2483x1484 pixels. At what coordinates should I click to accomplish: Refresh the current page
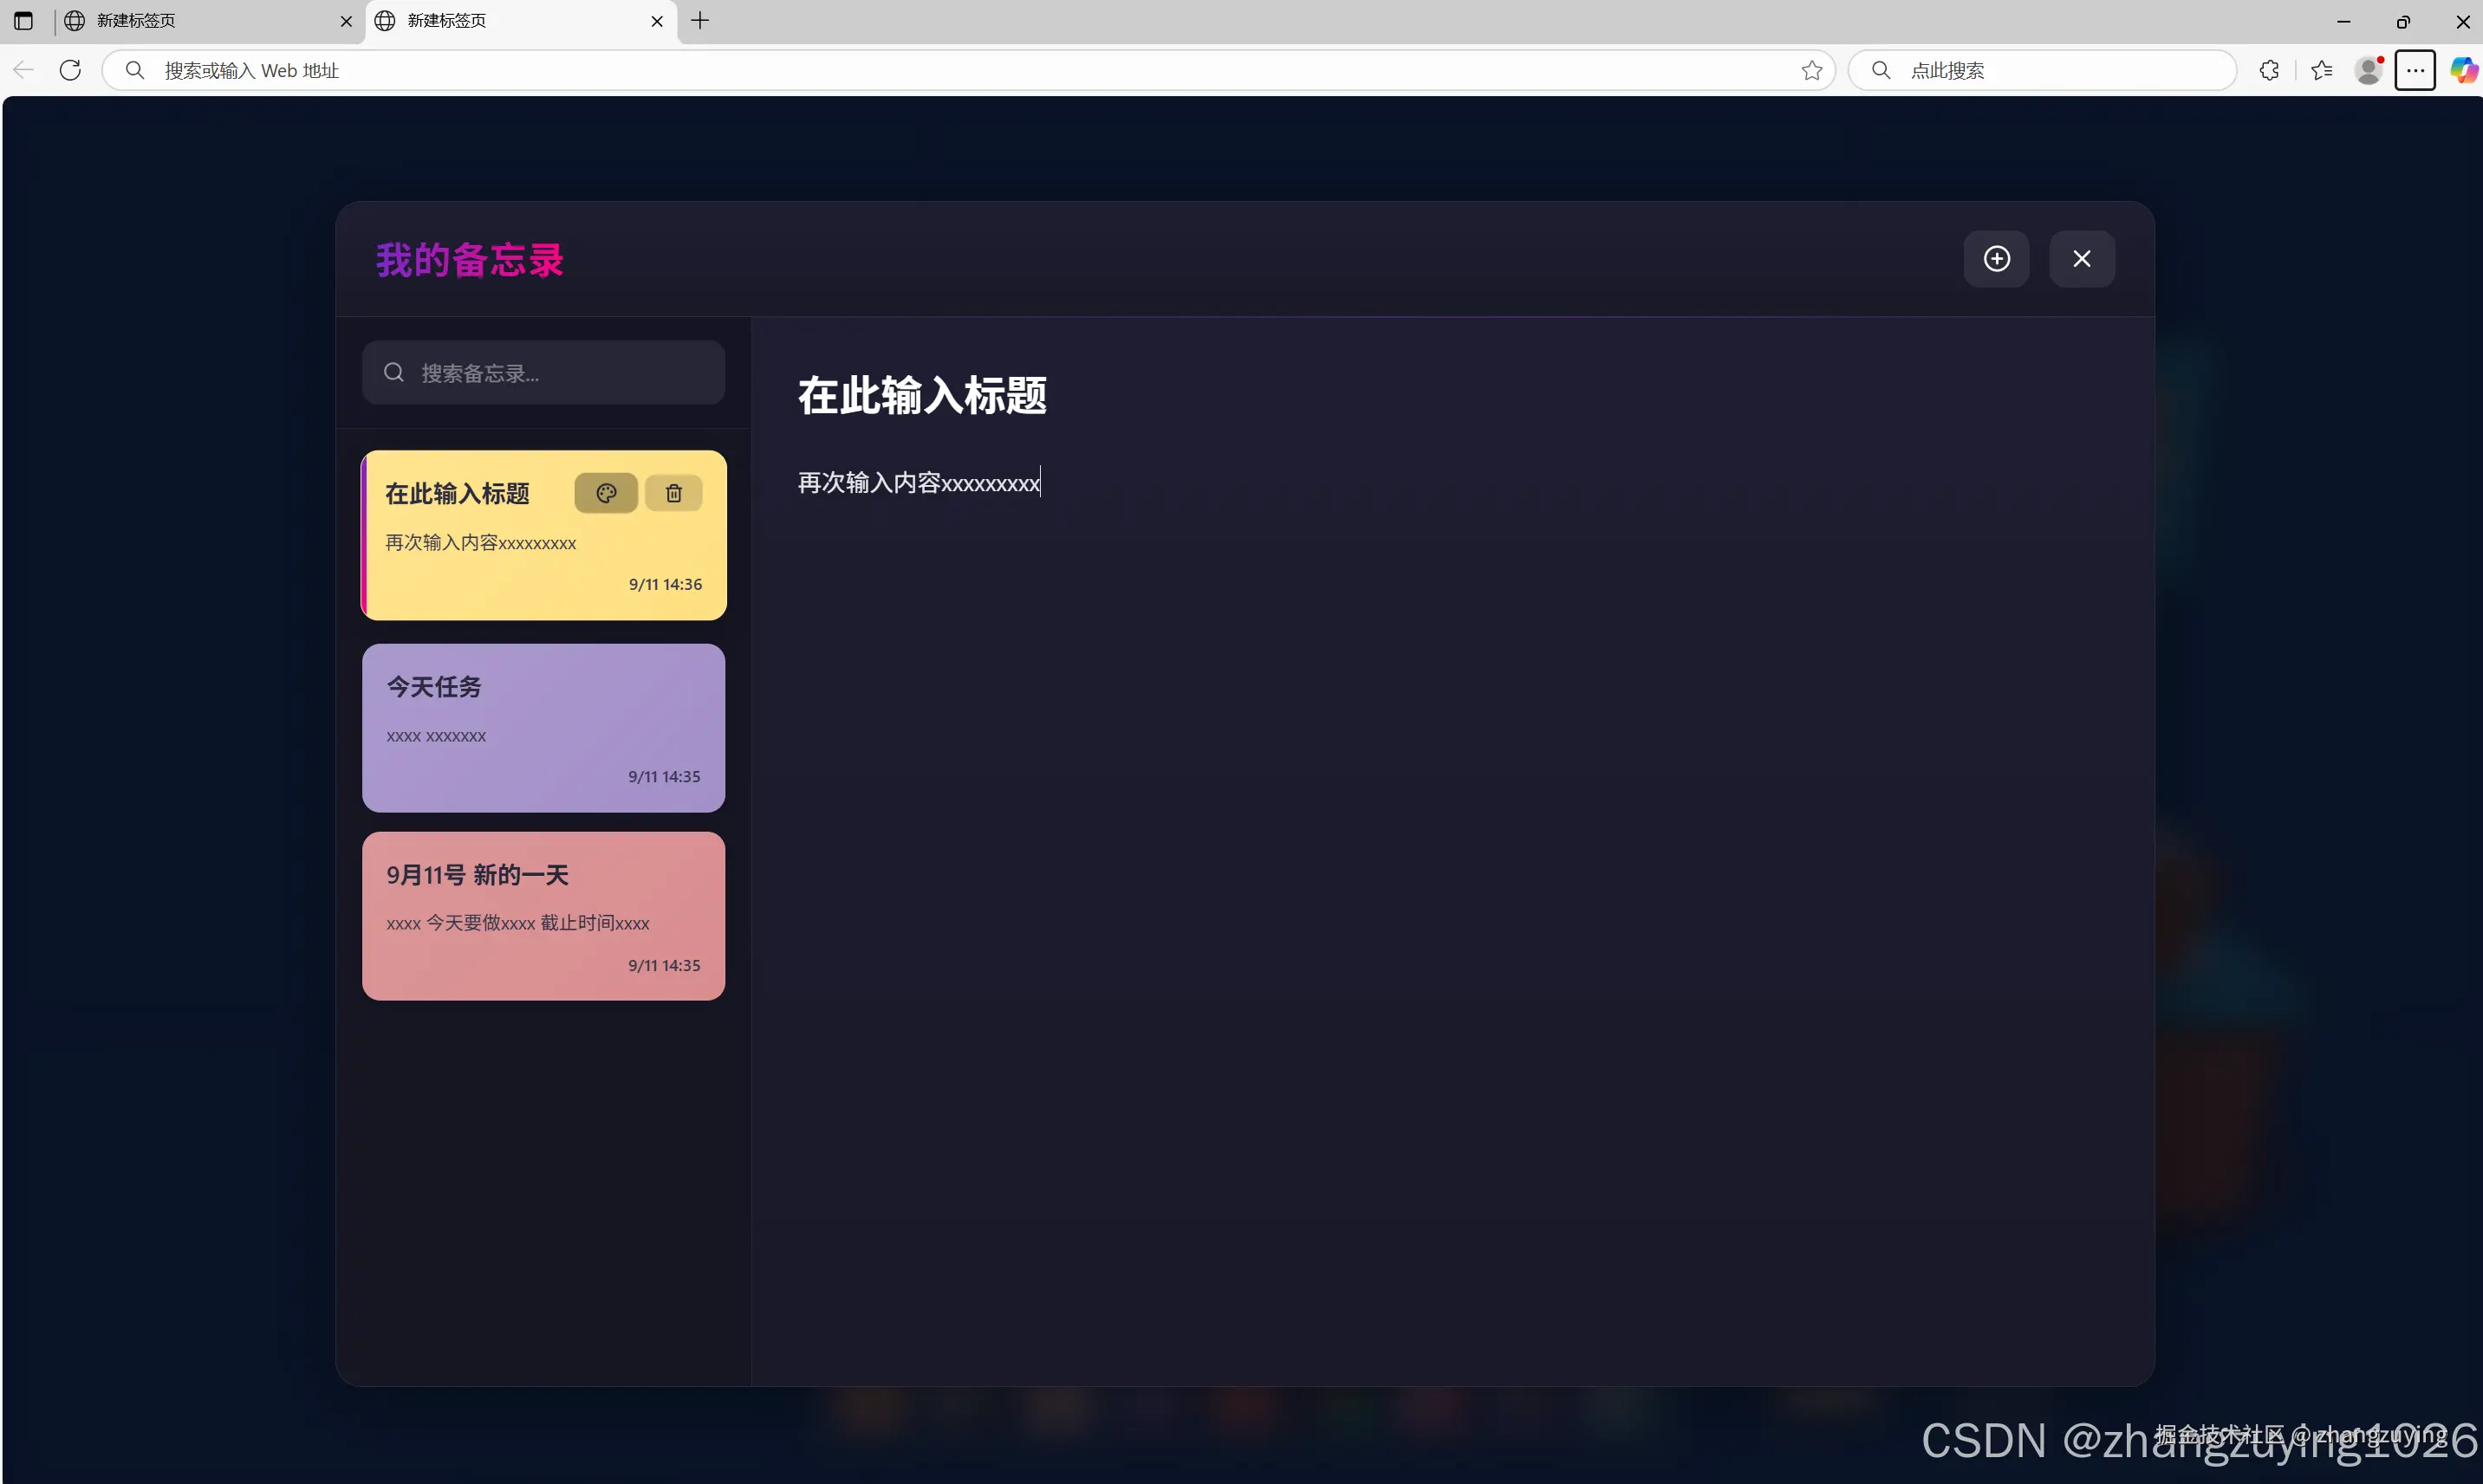coord(69,70)
